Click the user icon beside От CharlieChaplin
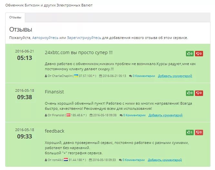The image size is (215, 170). coord(46,76)
